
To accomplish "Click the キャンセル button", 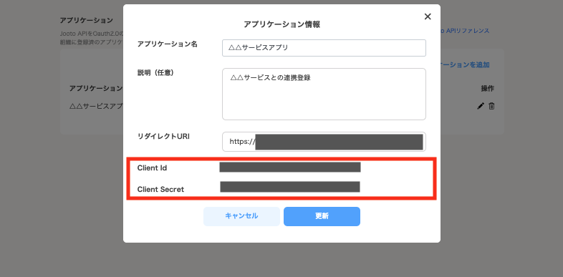I will coord(241,216).
